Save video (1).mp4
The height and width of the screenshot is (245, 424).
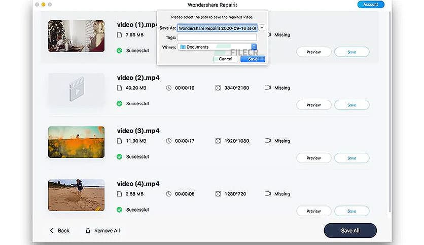pos(352,52)
